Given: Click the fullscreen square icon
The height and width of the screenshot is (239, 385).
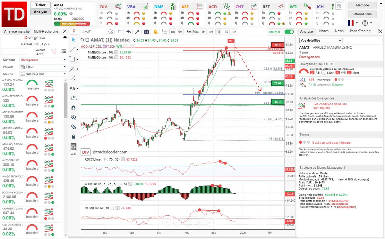Looking at the screenshot, I should coord(120,32).
